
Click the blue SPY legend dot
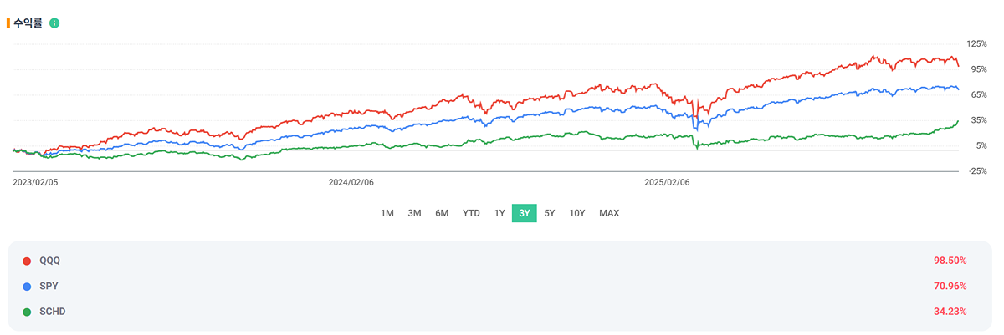(x=28, y=287)
